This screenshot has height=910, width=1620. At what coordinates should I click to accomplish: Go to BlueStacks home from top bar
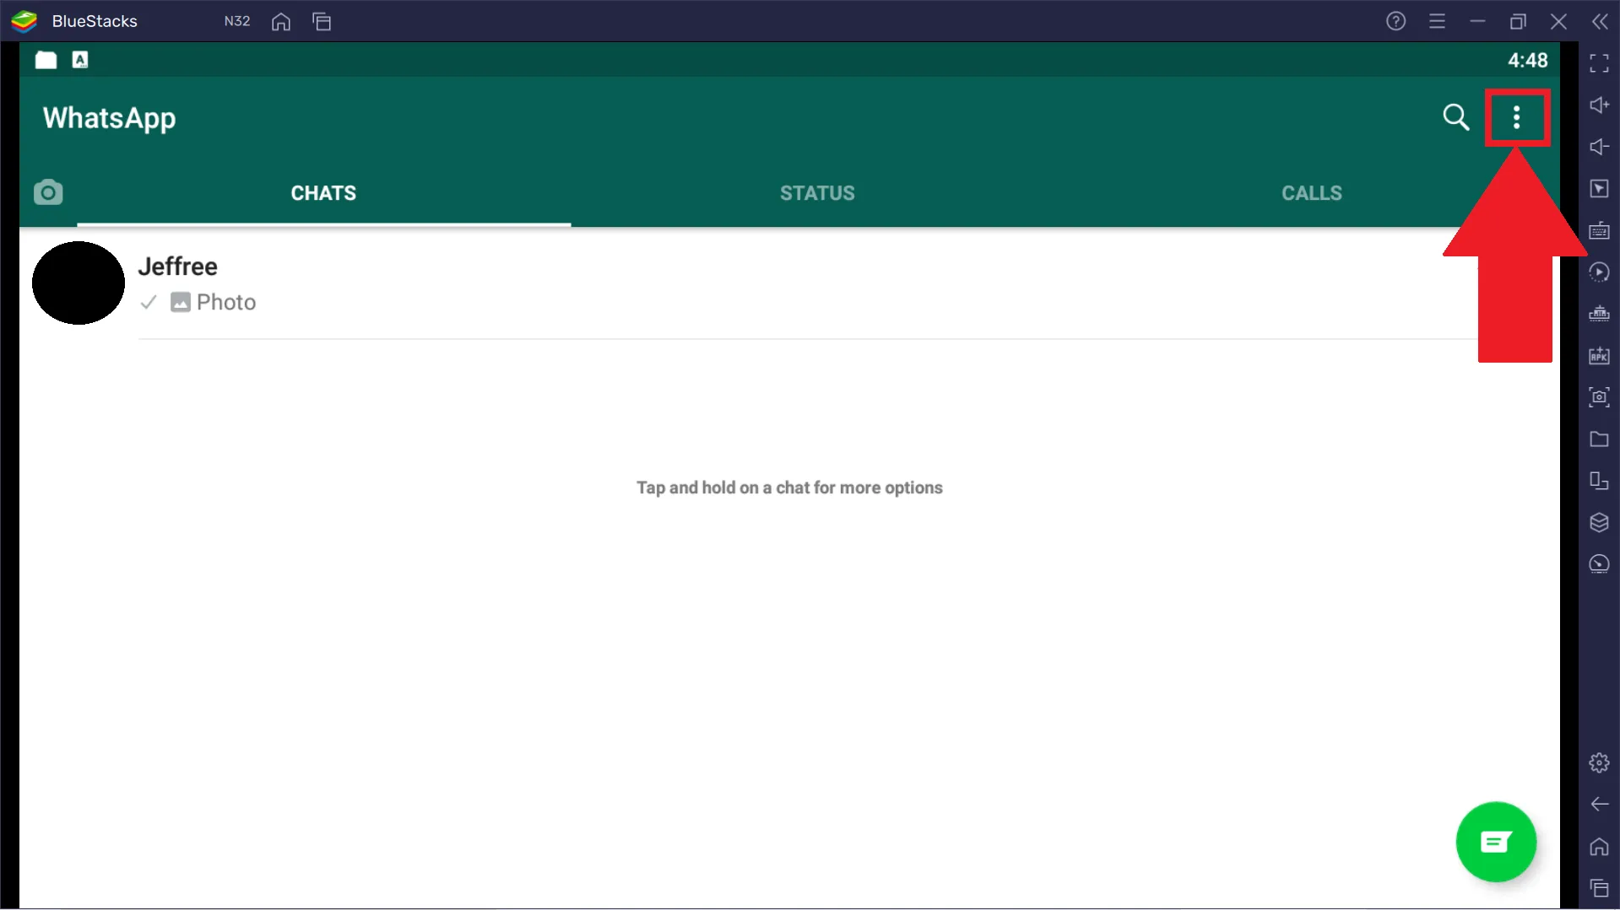click(x=281, y=21)
